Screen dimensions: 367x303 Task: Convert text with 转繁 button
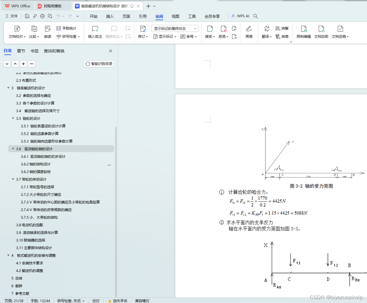[x=282, y=28]
